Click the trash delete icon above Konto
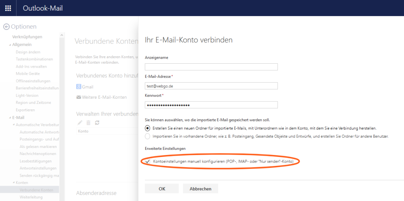 pos(88,123)
